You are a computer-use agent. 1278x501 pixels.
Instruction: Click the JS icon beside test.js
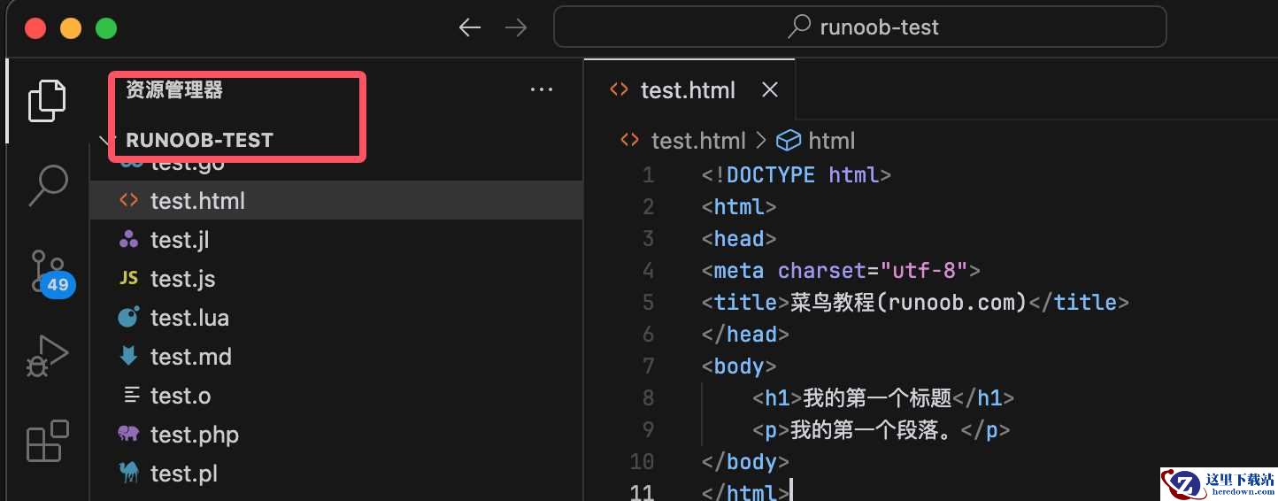(x=129, y=279)
